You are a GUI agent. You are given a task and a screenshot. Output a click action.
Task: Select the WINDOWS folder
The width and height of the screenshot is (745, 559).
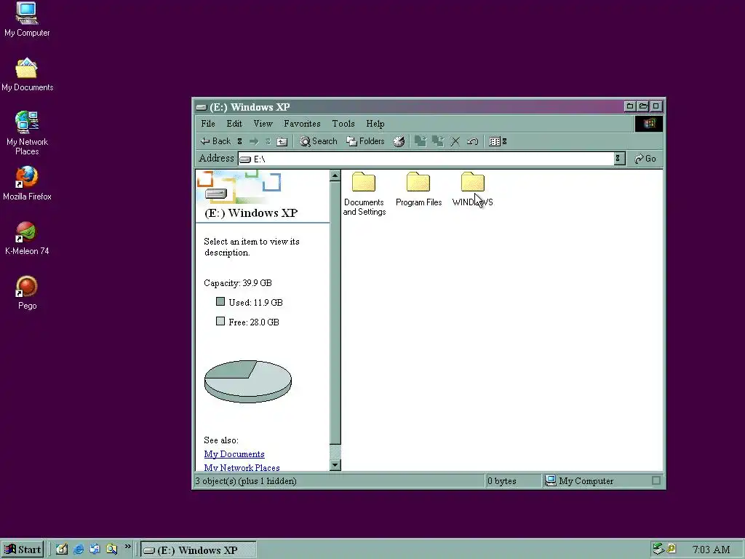[472, 189]
